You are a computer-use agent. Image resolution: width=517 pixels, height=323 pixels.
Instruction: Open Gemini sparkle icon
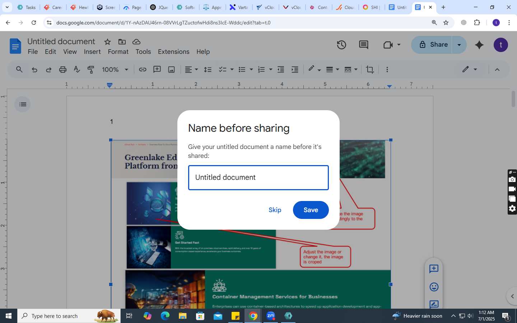click(x=479, y=45)
